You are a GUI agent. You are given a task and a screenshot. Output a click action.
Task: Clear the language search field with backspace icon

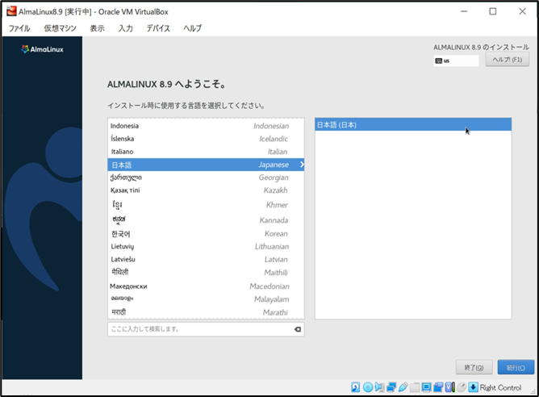coord(298,329)
